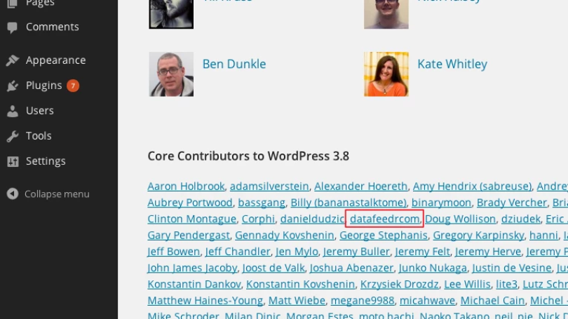Open the Users menu
The image size is (568, 319).
coord(39,111)
